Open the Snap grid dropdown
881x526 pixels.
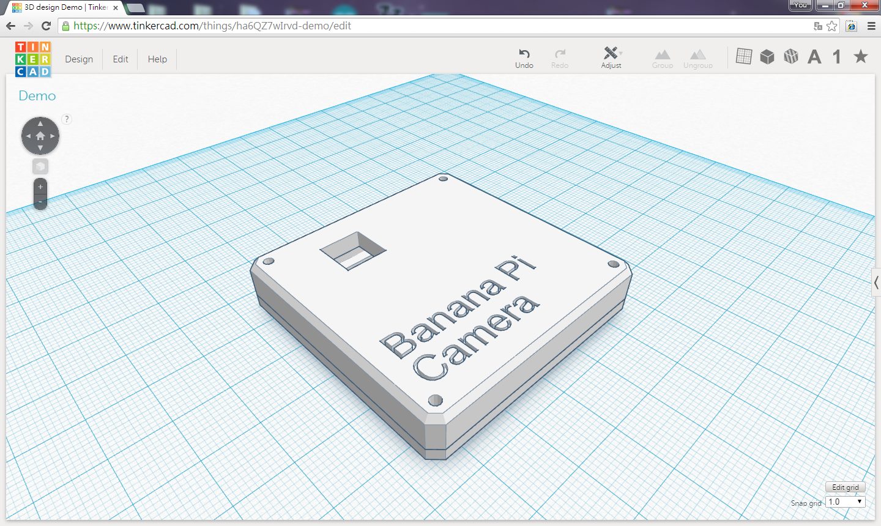(x=846, y=502)
